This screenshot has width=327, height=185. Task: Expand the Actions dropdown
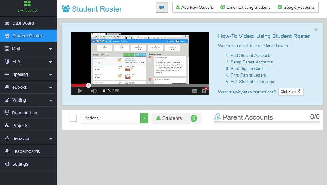tap(144, 118)
